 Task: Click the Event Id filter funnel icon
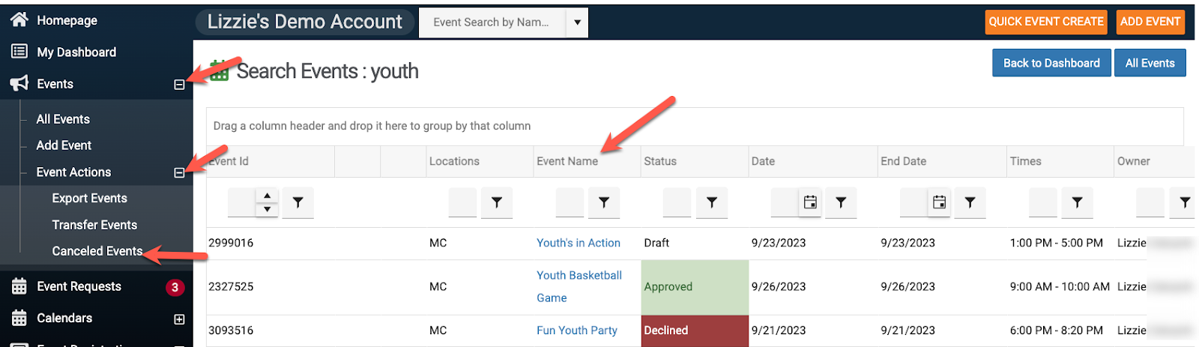298,202
